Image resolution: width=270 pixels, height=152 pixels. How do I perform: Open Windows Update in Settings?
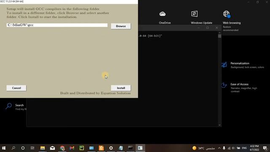[201, 18]
